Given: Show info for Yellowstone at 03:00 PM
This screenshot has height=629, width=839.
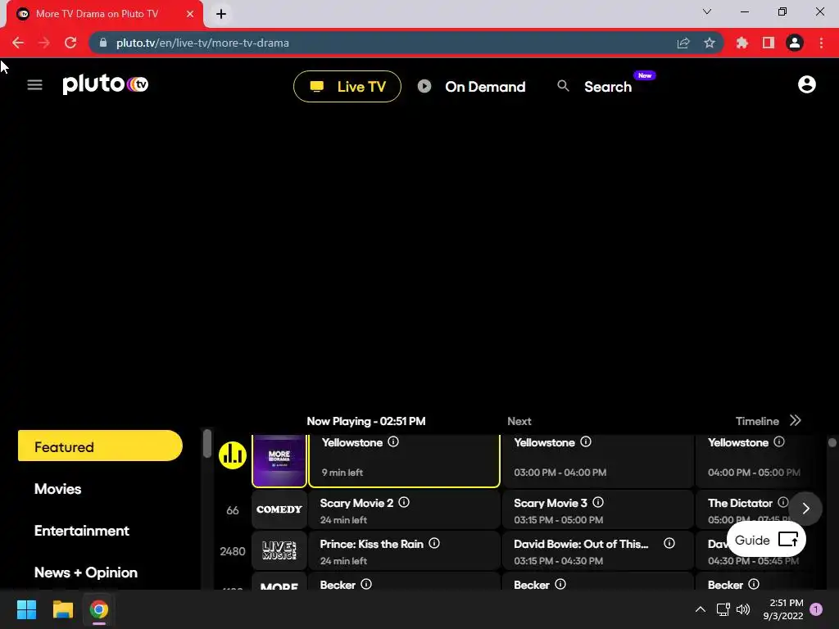Looking at the screenshot, I should click(x=586, y=441).
